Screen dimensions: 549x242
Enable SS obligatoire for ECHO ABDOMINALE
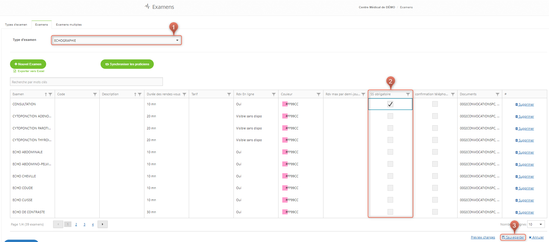390,152
